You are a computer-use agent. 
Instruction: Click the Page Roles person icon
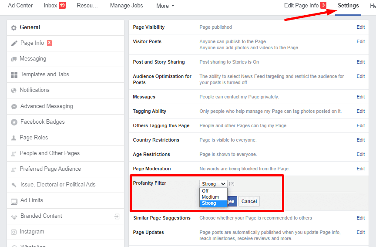[x=13, y=138]
